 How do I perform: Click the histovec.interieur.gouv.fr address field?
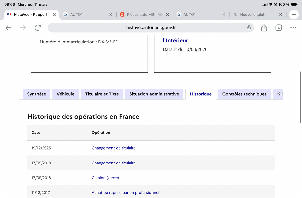click(151, 28)
